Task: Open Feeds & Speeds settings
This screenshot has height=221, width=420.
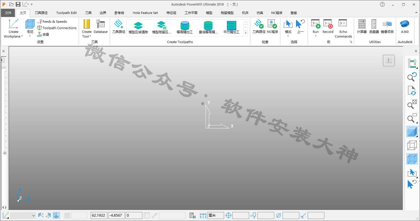Action: coord(52,22)
